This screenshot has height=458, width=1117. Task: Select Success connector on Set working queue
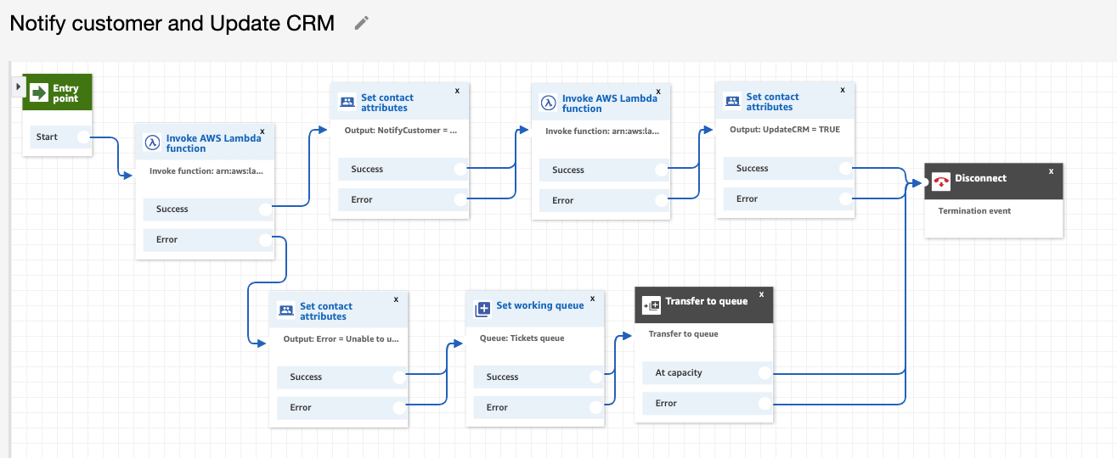[x=595, y=377]
